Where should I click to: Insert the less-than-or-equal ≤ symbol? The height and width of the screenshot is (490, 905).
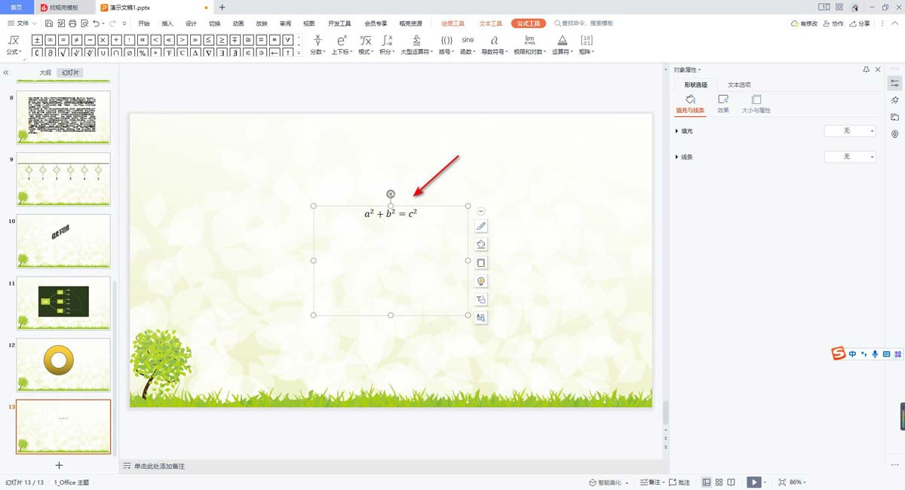coord(208,40)
